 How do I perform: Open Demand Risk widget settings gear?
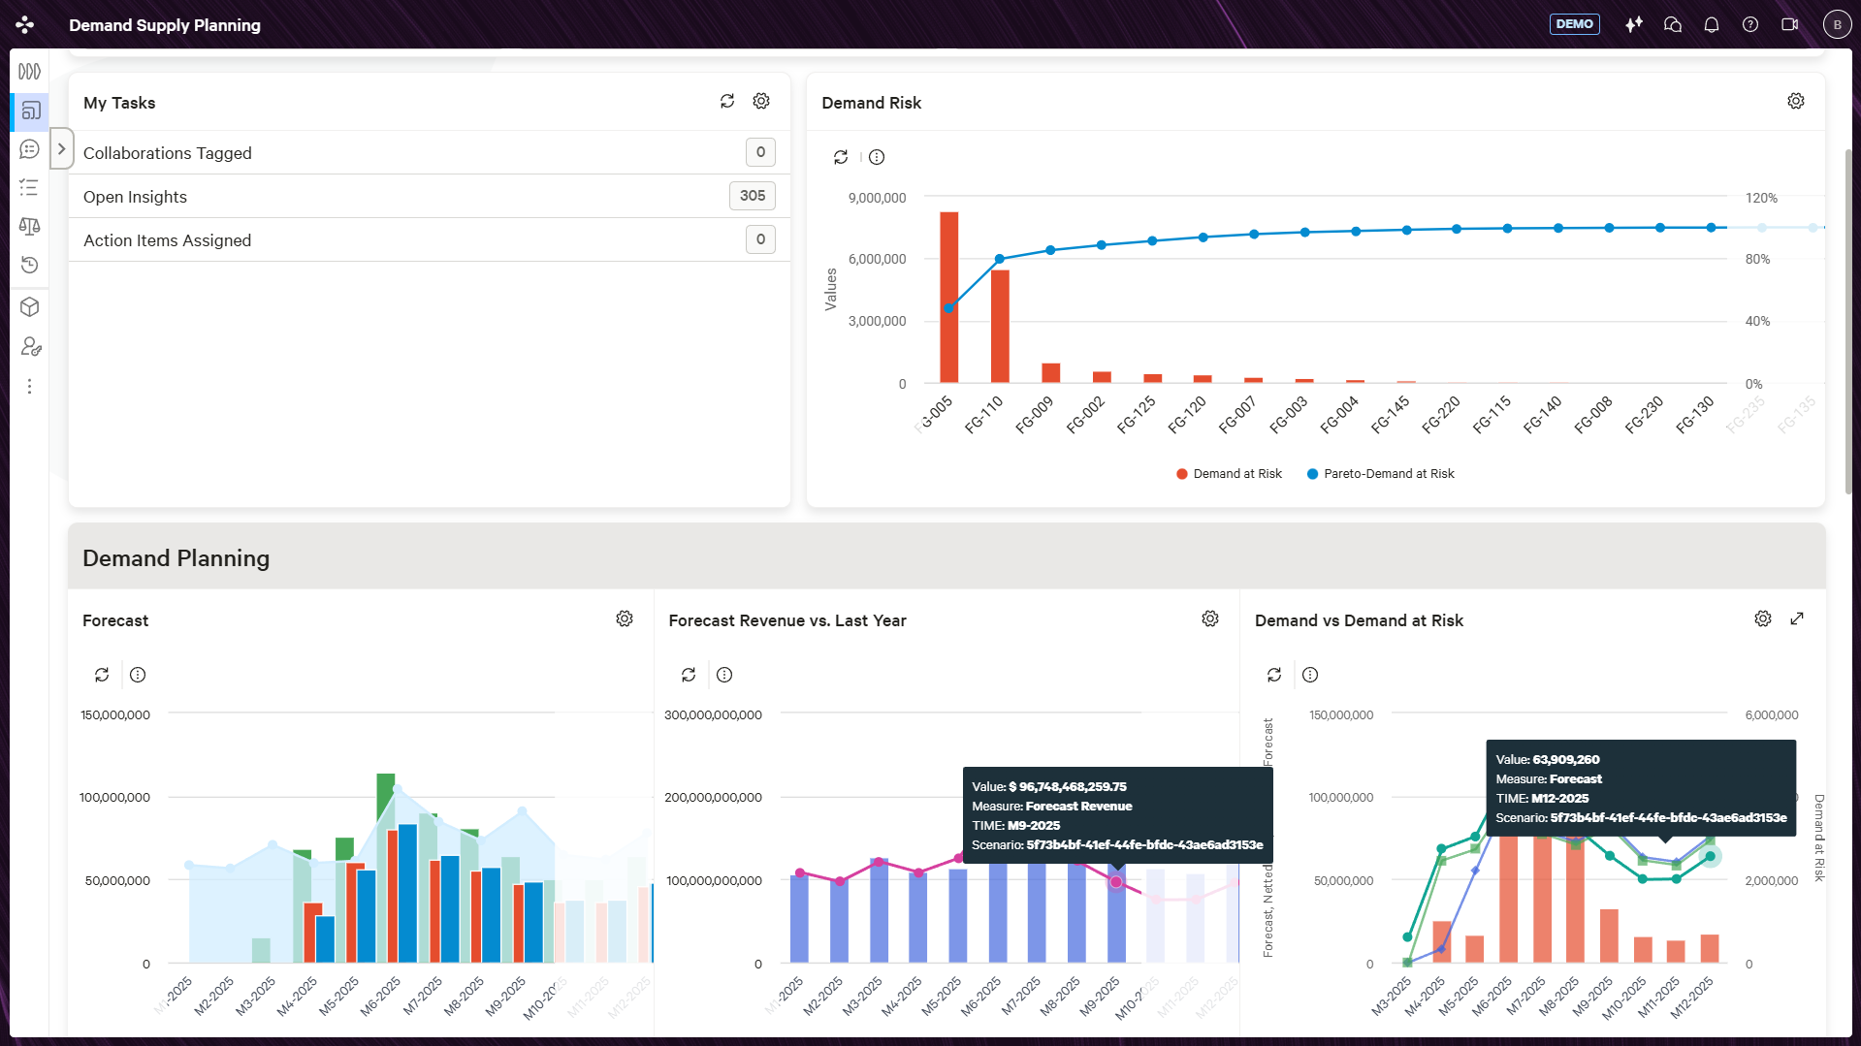tap(1796, 101)
